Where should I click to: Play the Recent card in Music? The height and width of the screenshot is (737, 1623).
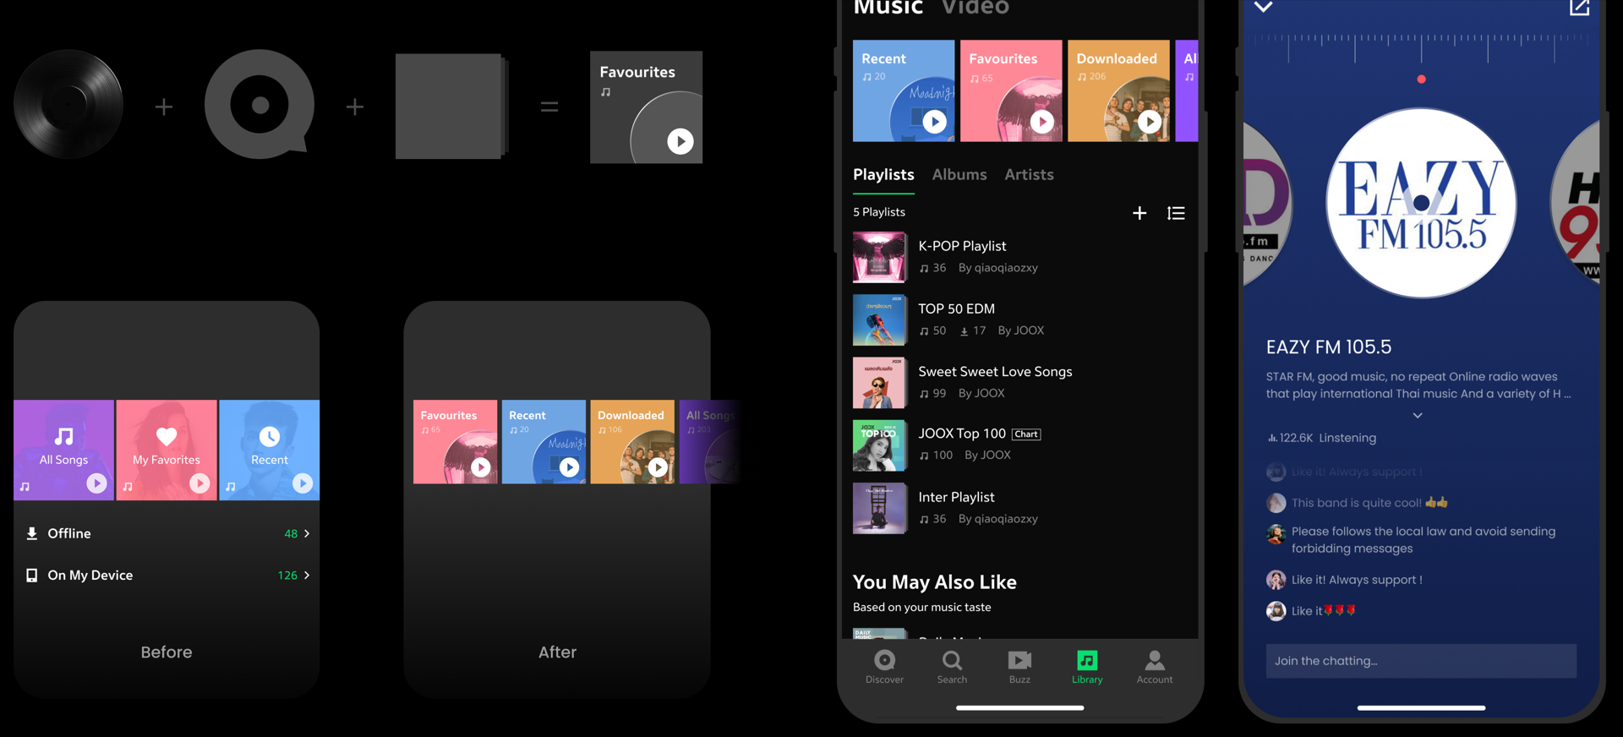click(934, 122)
